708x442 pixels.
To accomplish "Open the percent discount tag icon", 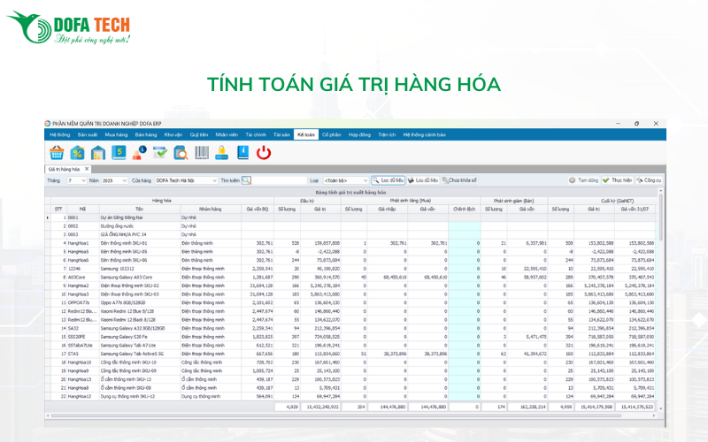I will pos(77,153).
